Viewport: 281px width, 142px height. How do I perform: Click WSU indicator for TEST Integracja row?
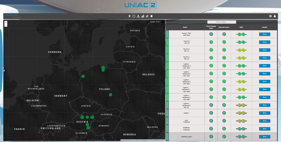click(x=241, y=121)
